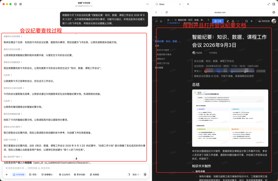The image size is (278, 181).
Task: Click the doubao.com address bar
Action: (220, 12)
